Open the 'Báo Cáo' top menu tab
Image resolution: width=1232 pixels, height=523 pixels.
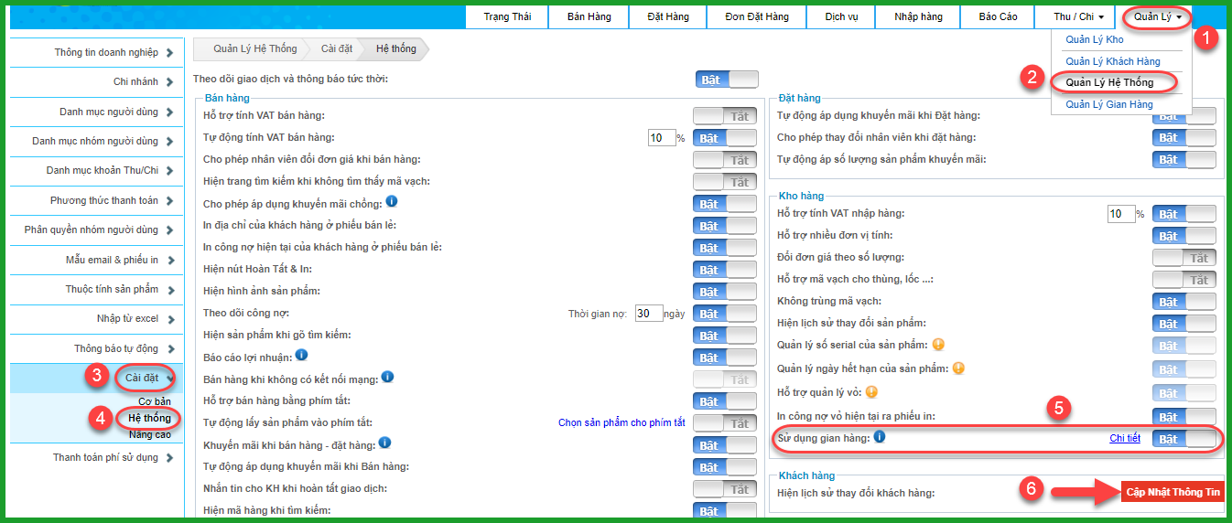click(x=998, y=16)
